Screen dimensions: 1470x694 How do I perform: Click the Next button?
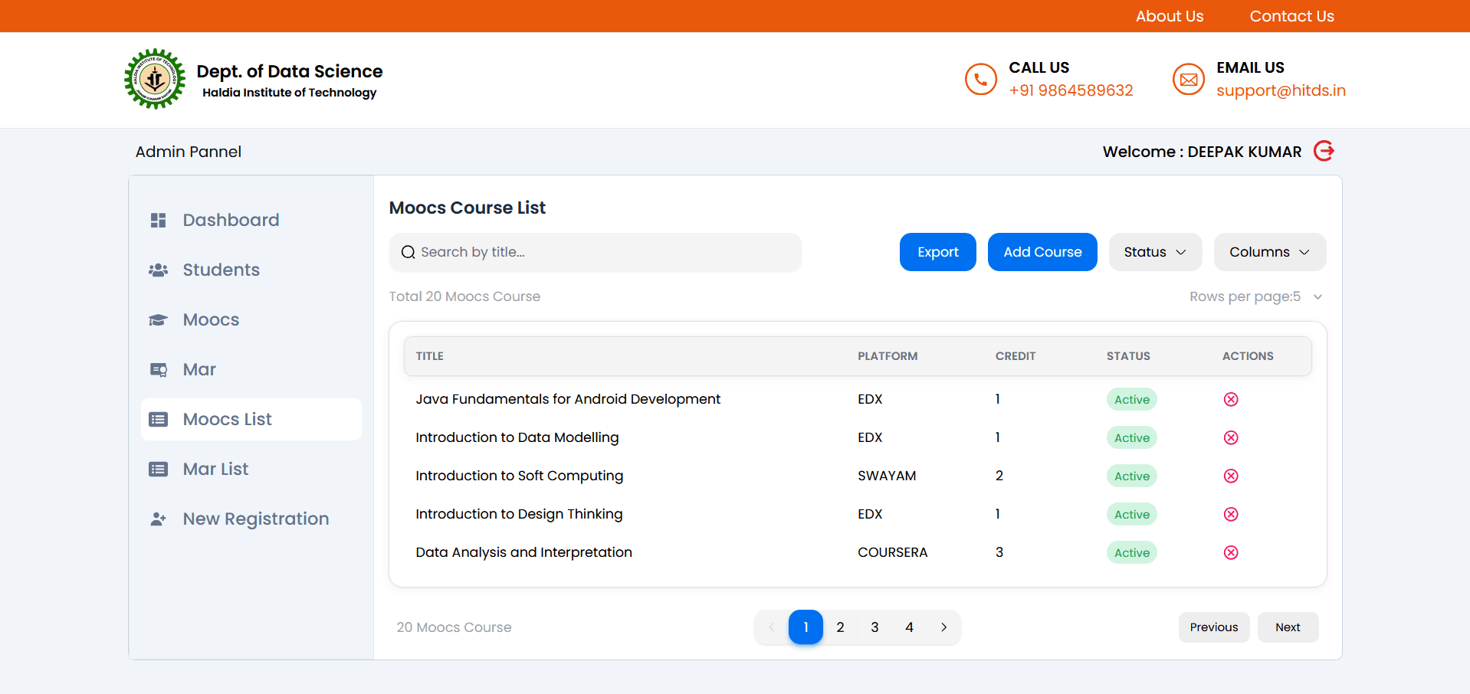click(1288, 627)
